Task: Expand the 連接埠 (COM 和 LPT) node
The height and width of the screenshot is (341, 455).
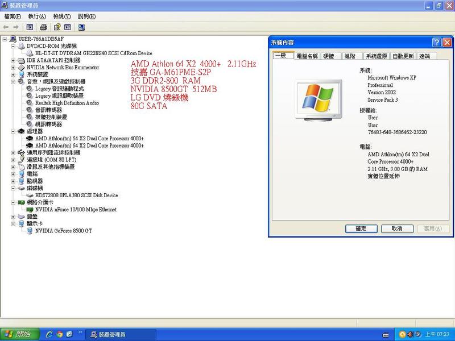Action: coord(13,160)
